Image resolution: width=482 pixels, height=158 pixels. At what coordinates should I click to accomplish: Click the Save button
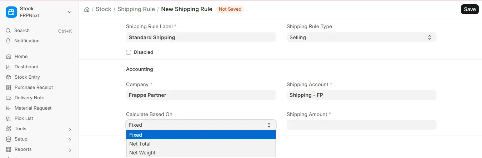[470, 9]
